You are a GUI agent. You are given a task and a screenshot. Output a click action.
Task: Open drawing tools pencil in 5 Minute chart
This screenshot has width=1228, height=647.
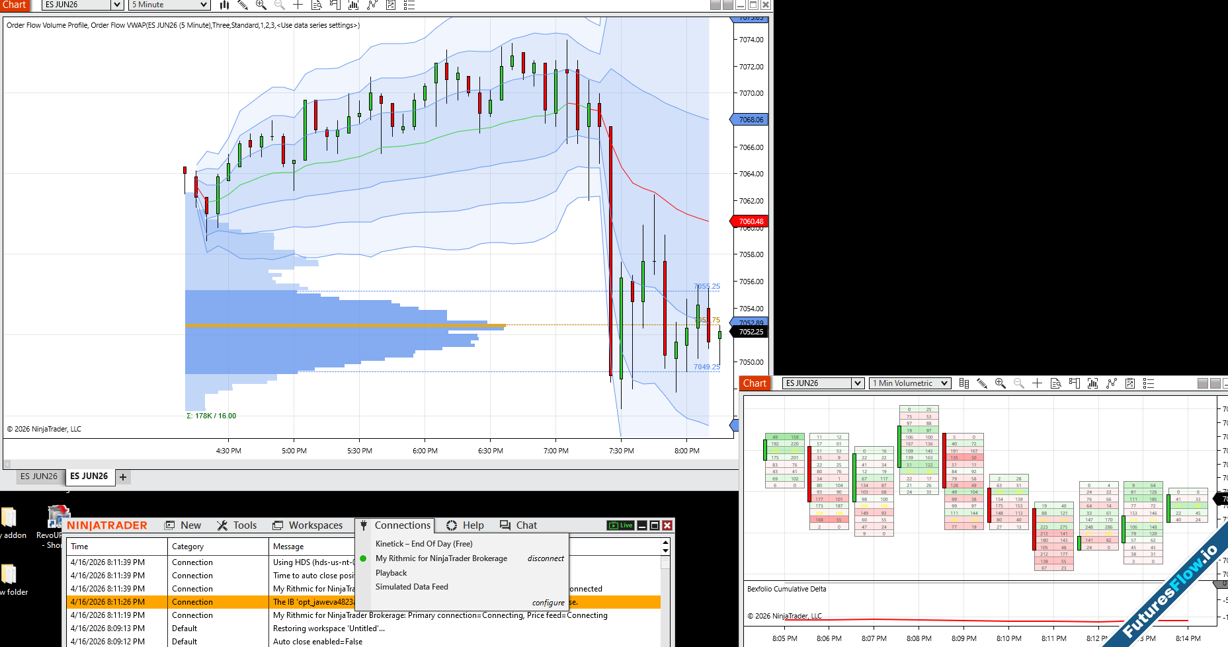click(243, 5)
